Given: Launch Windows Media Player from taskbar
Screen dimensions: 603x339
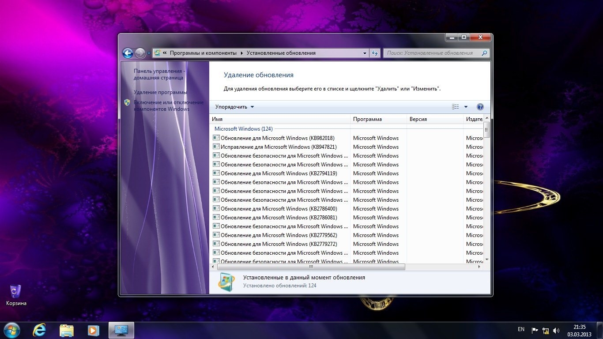Looking at the screenshot, I should coord(93,330).
